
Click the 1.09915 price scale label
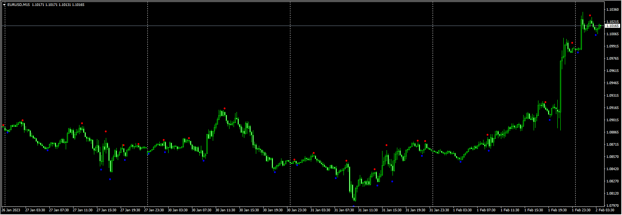pyautogui.click(x=612, y=46)
